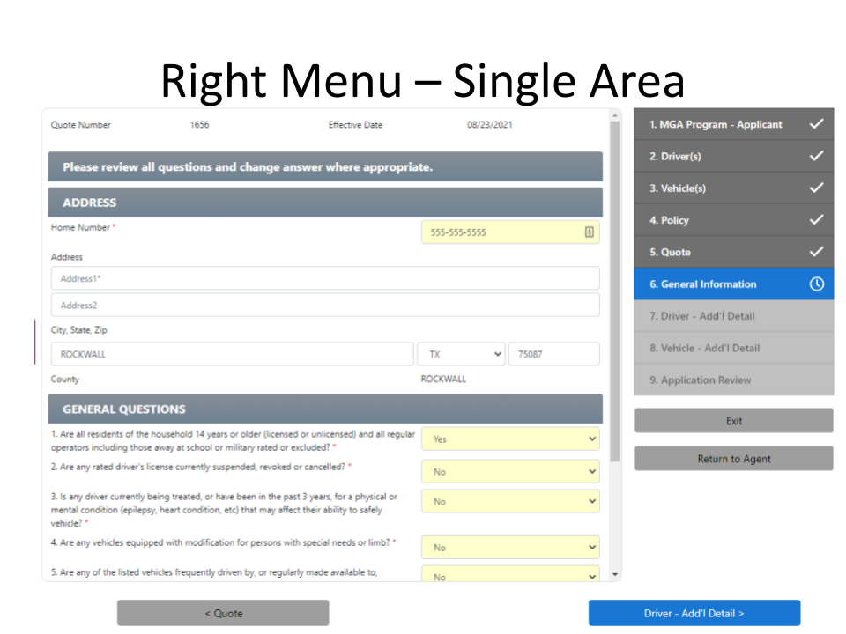Proceed with Driver - Add'l Detail > button

click(694, 613)
